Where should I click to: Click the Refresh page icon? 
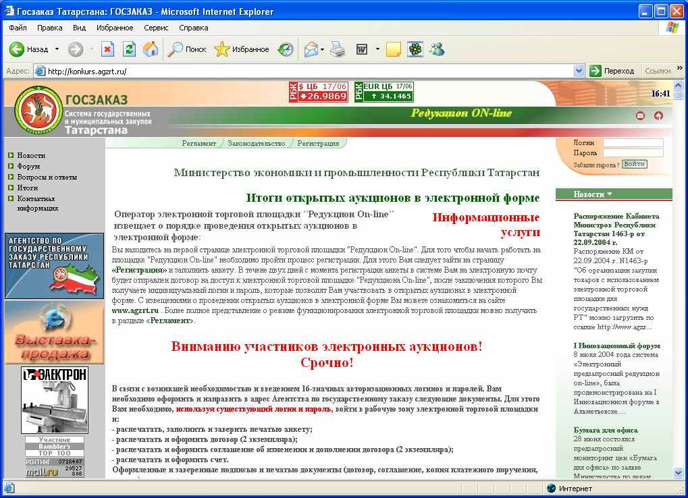point(129,49)
